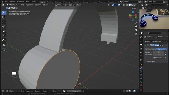Viewport: 169px width, 95px height.
Task: Switch to rendered viewport shading
Action: 134,5
